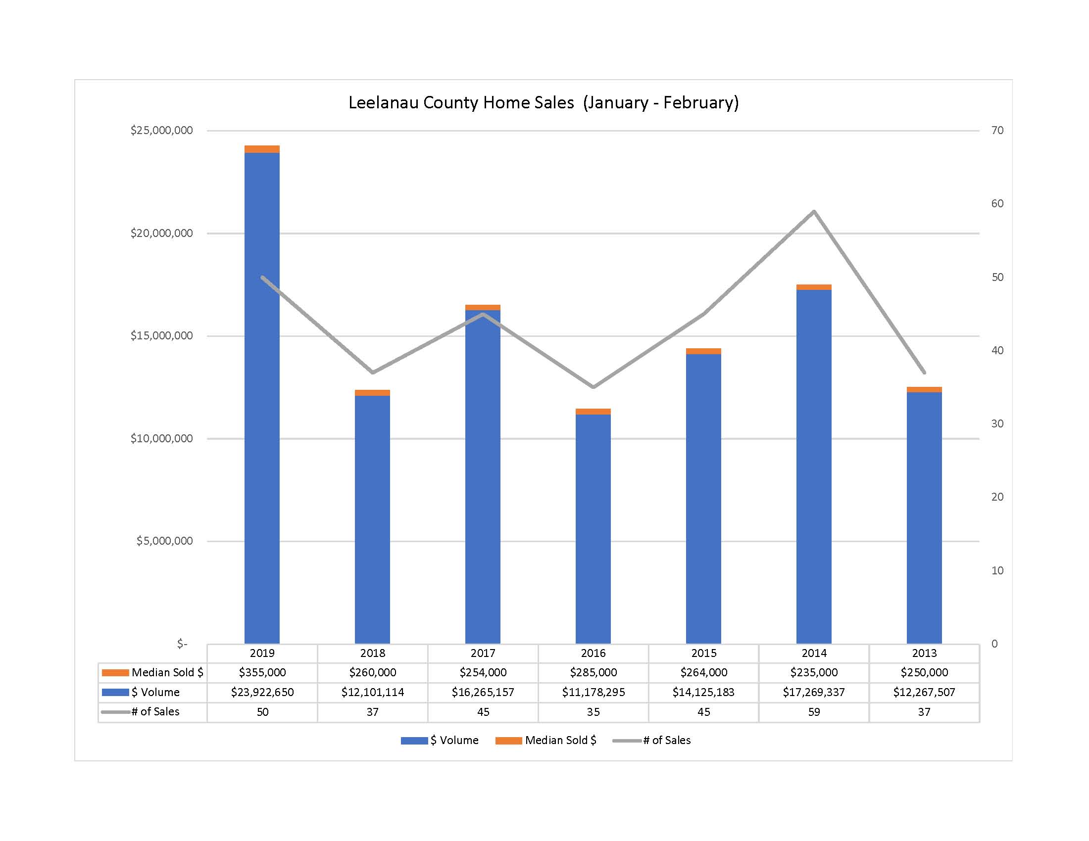Click the $355,000 median cell
Screen dimensions: 1089x841
coord(262,673)
